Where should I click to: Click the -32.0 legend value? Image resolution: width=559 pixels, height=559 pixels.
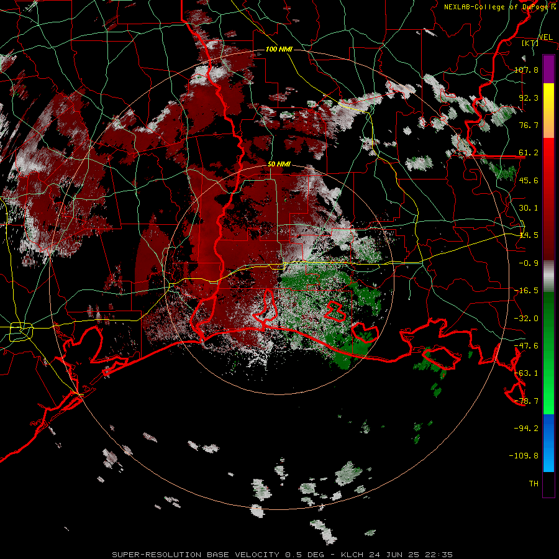526,319
